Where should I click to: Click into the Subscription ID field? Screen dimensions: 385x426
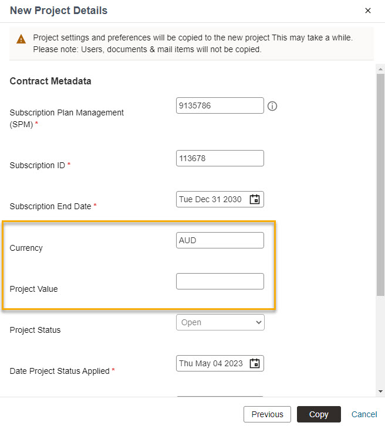tap(219, 158)
